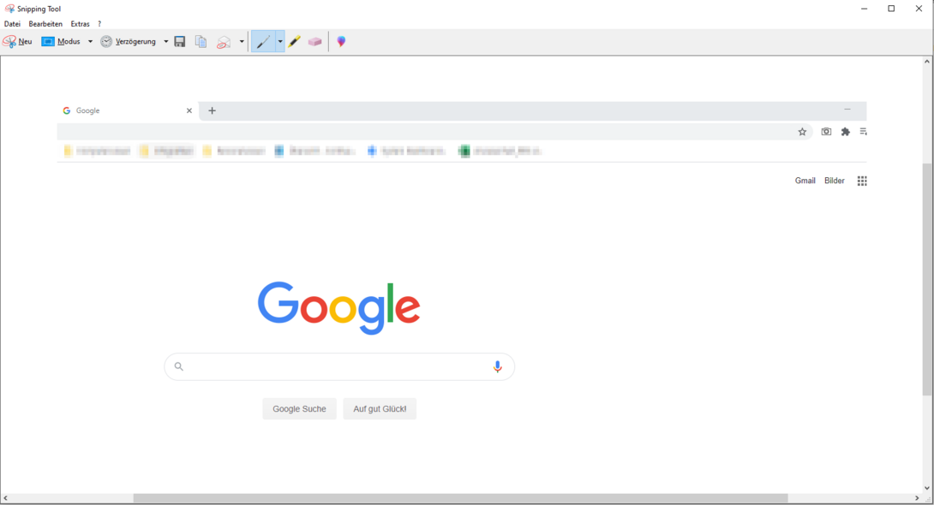
Task: Click the vertical scrollbar down arrow
Action: click(x=927, y=489)
